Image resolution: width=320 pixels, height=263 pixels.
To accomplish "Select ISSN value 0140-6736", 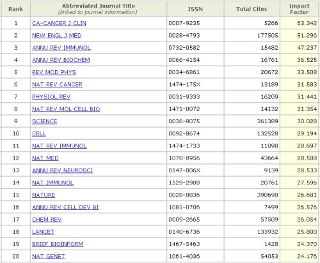I will click(x=184, y=232).
